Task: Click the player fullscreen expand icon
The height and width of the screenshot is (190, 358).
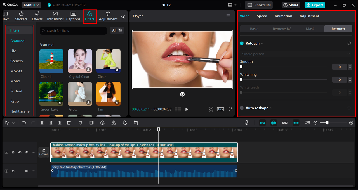Action: [230, 109]
